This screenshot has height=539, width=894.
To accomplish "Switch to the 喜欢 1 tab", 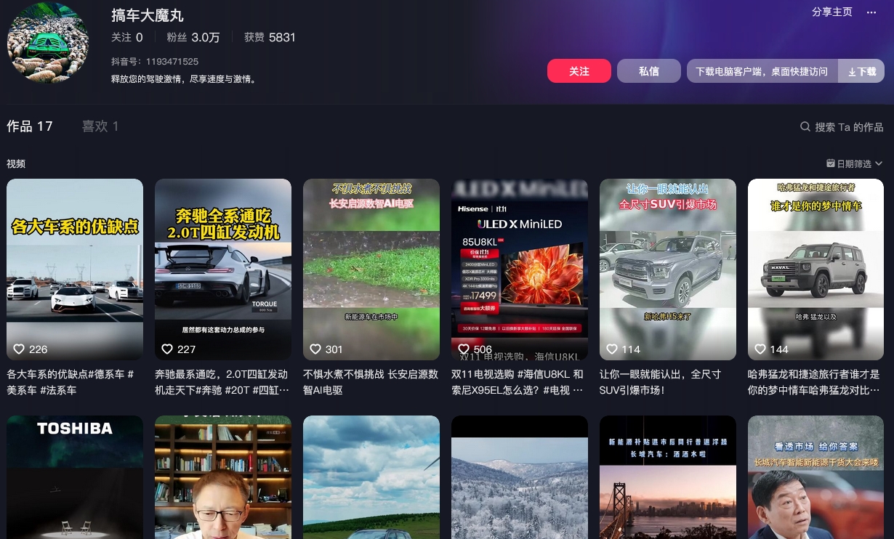I will coord(100,126).
